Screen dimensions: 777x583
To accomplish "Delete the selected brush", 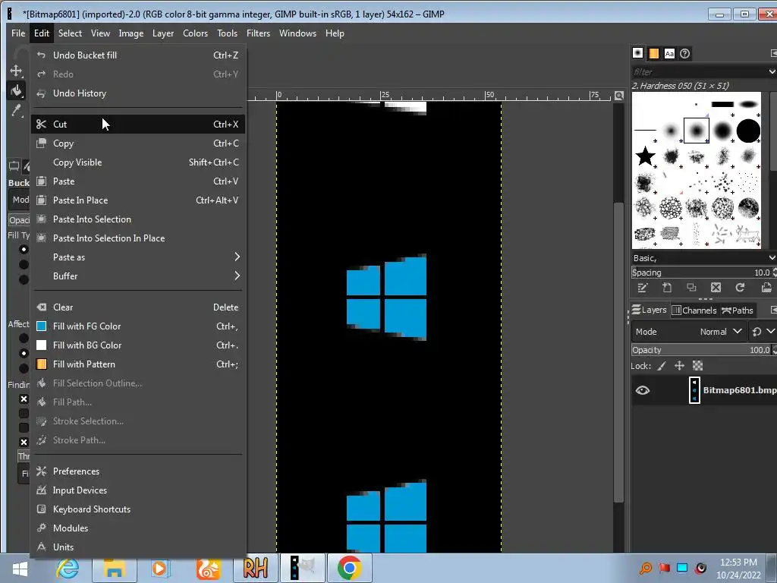I will point(716,288).
